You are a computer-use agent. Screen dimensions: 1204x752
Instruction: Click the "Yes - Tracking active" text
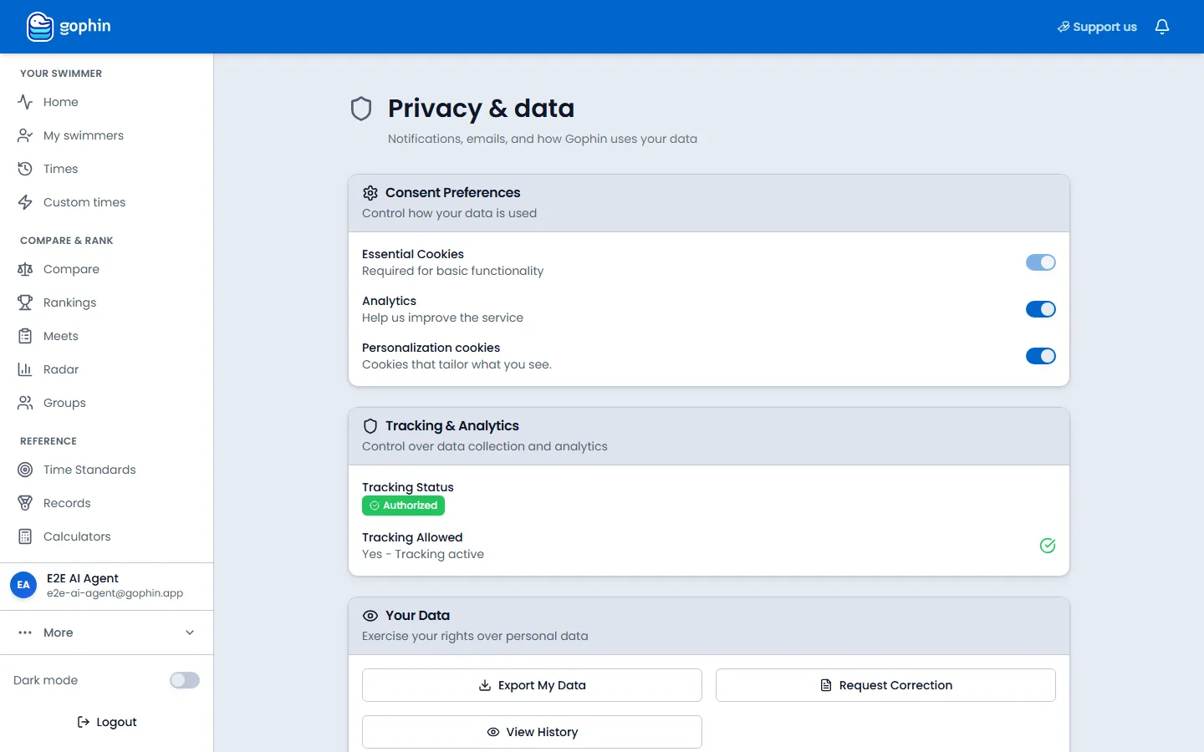(x=423, y=554)
